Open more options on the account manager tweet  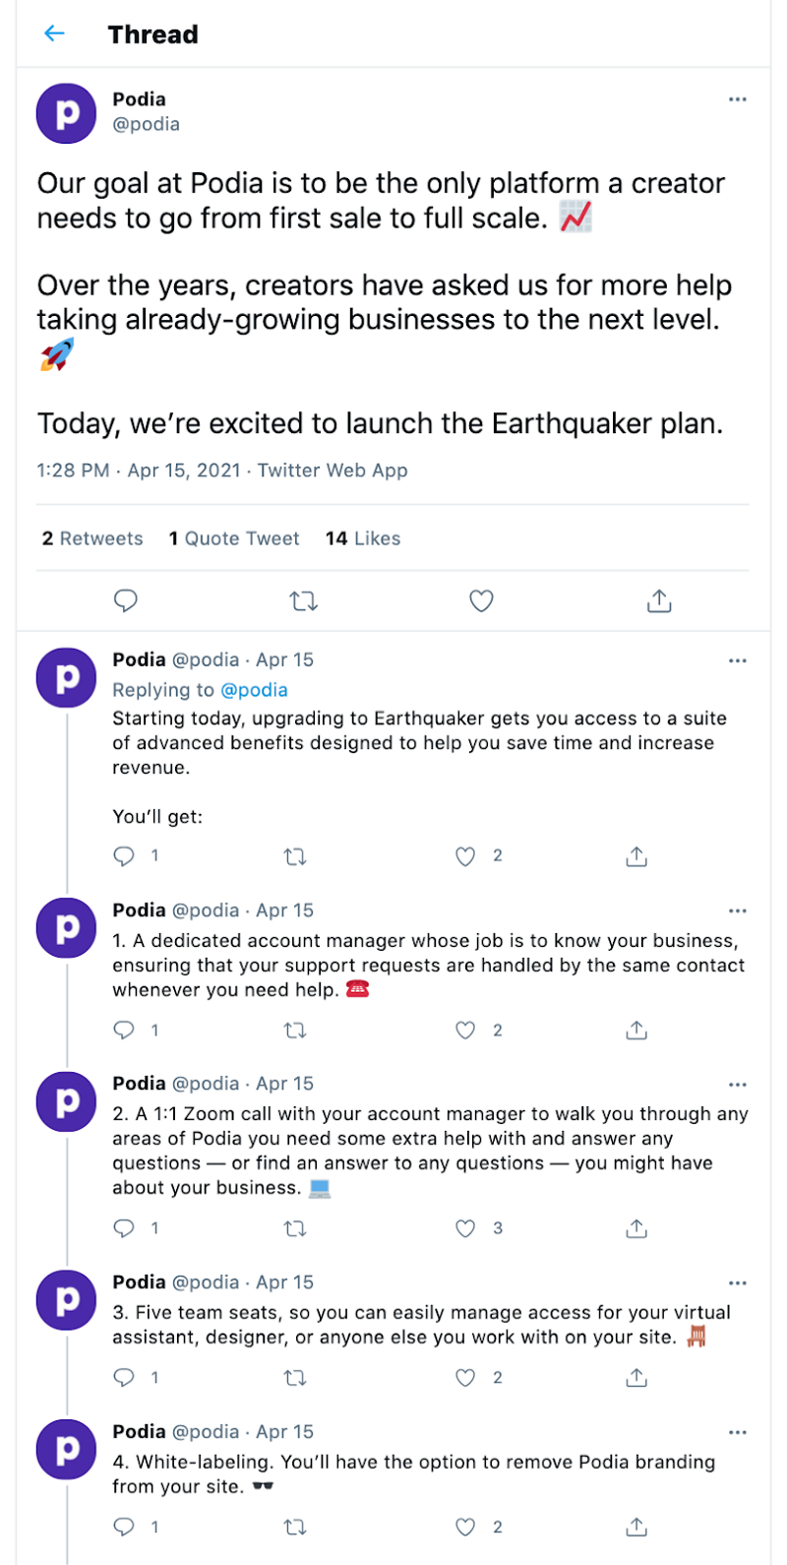[x=738, y=910]
